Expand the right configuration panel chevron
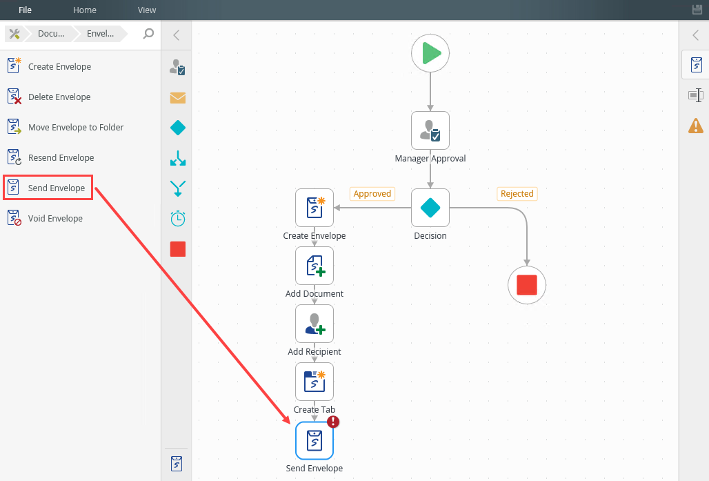The height and width of the screenshot is (481, 709). tap(695, 35)
